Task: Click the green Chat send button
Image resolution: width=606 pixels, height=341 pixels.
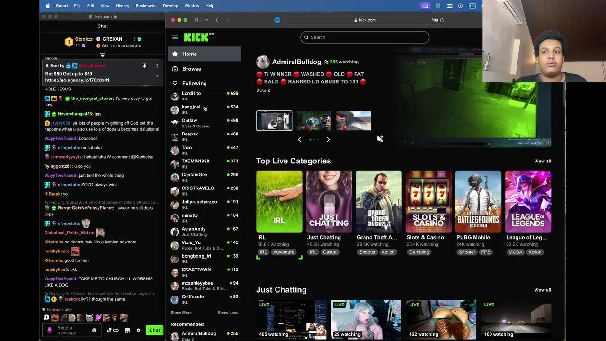Action: coord(155,330)
